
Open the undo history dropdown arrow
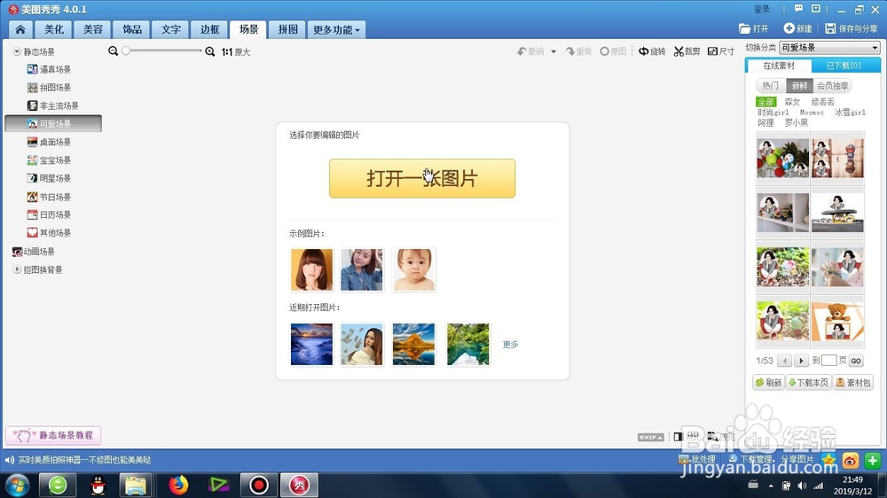pyautogui.click(x=553, y=51)
